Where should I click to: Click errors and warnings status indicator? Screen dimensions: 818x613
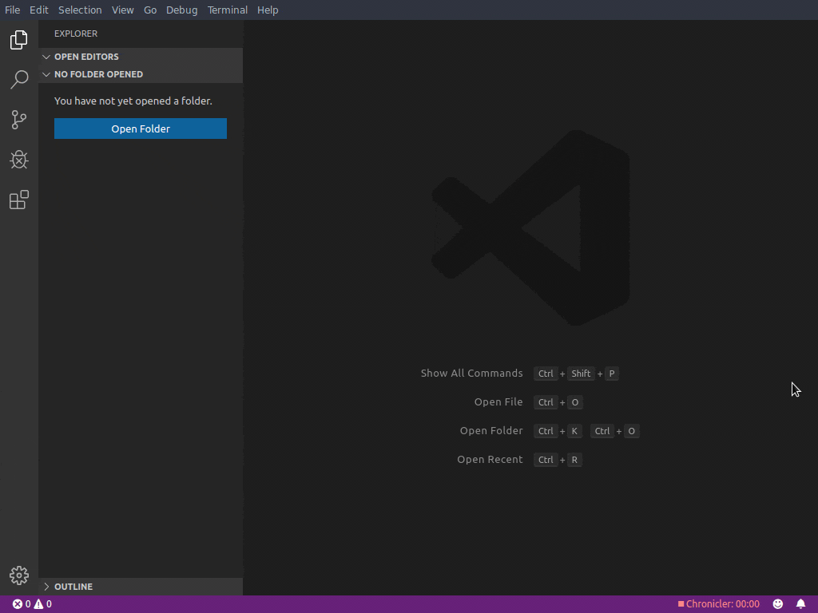pos(32,604)
